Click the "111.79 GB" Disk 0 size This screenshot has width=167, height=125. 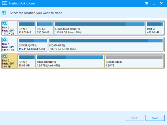click(x=8, y=34)
